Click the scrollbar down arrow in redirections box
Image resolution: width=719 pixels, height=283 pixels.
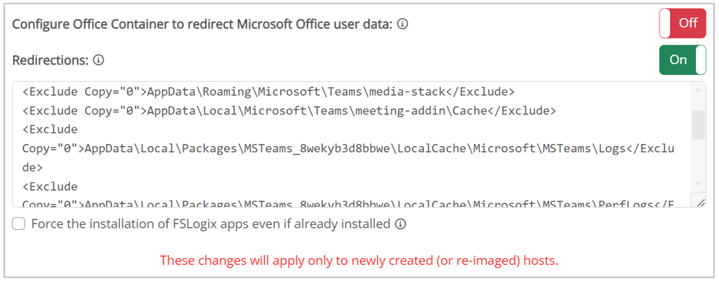click(x=698, y=183)
